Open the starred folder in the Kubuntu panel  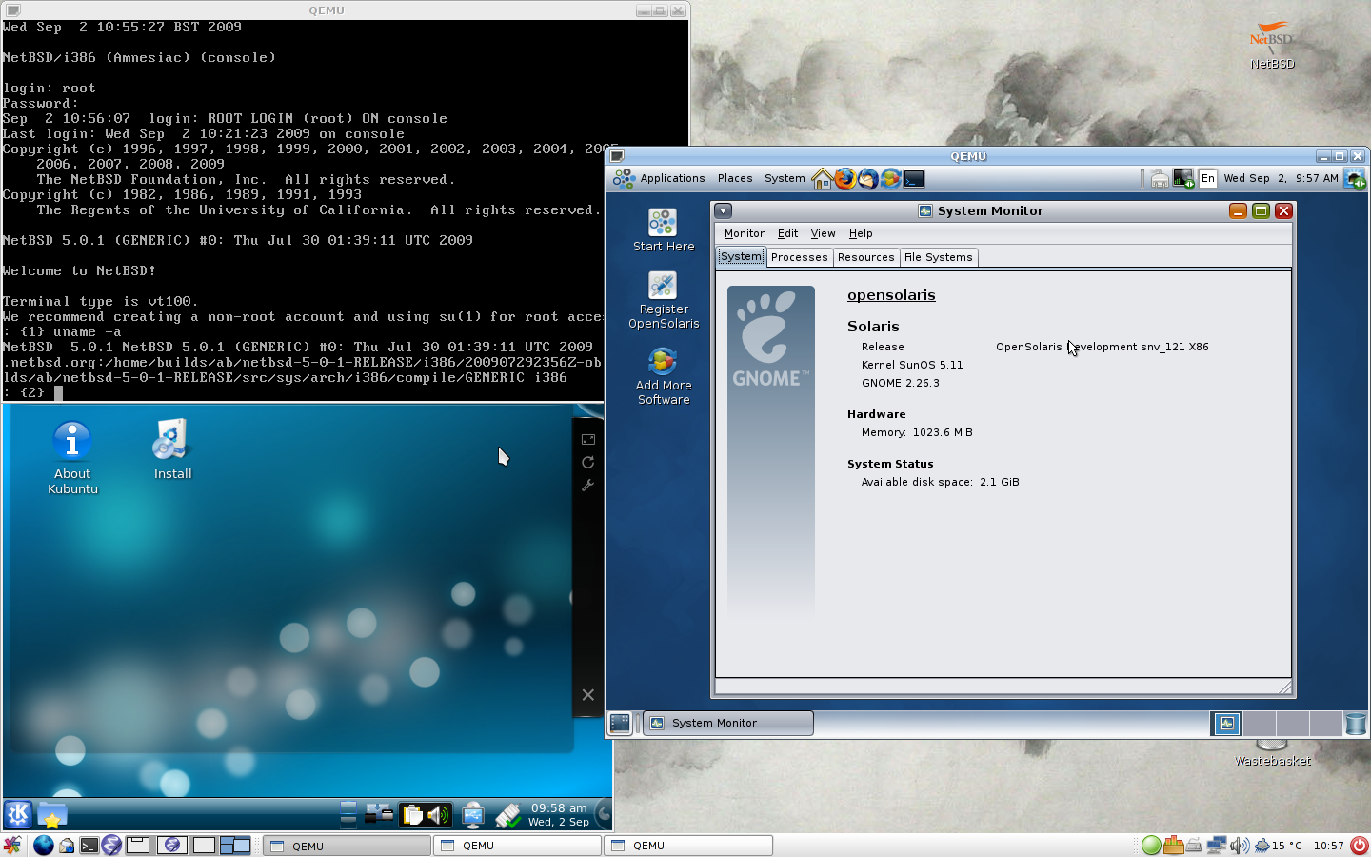(x=52, y=815)
